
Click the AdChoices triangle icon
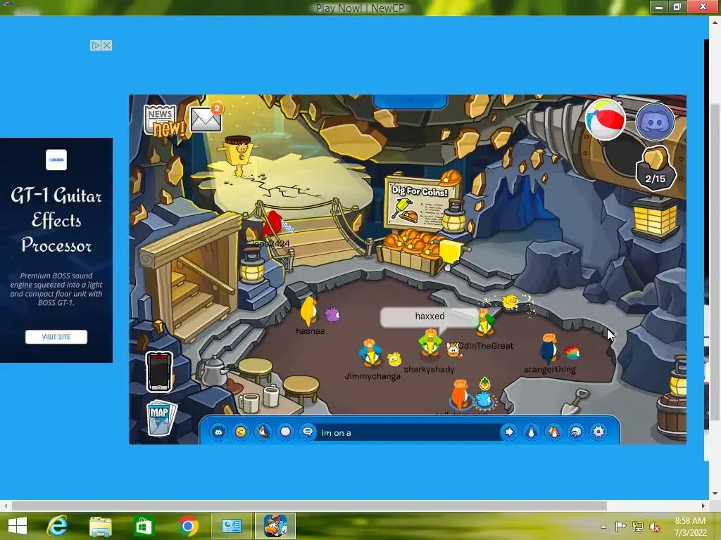click(96, 46)
